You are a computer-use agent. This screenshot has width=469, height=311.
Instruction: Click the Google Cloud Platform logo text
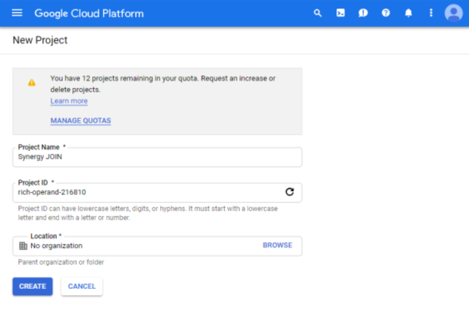pyautogui.click(x=89, y=13)
